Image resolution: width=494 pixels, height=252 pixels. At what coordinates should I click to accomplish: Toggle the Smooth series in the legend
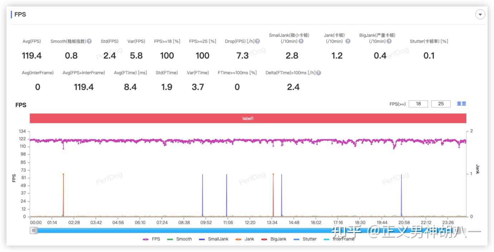coord(180,239)
